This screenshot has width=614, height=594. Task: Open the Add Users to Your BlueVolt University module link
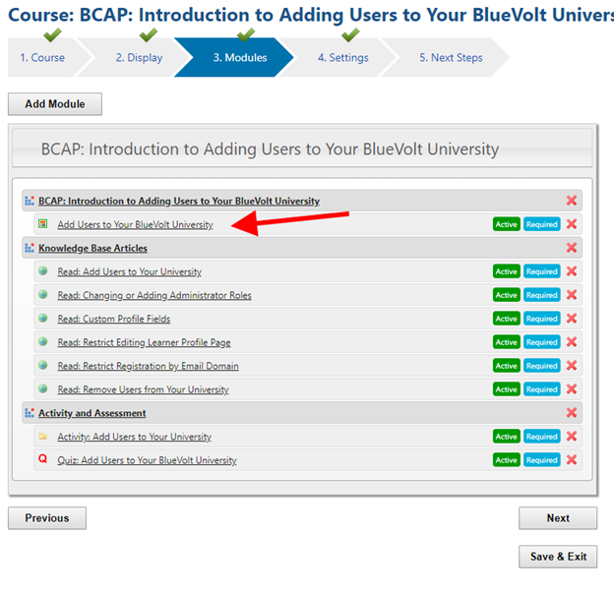(135, 224)
